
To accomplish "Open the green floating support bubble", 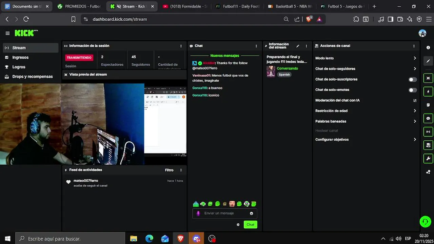I will point(425,222).
